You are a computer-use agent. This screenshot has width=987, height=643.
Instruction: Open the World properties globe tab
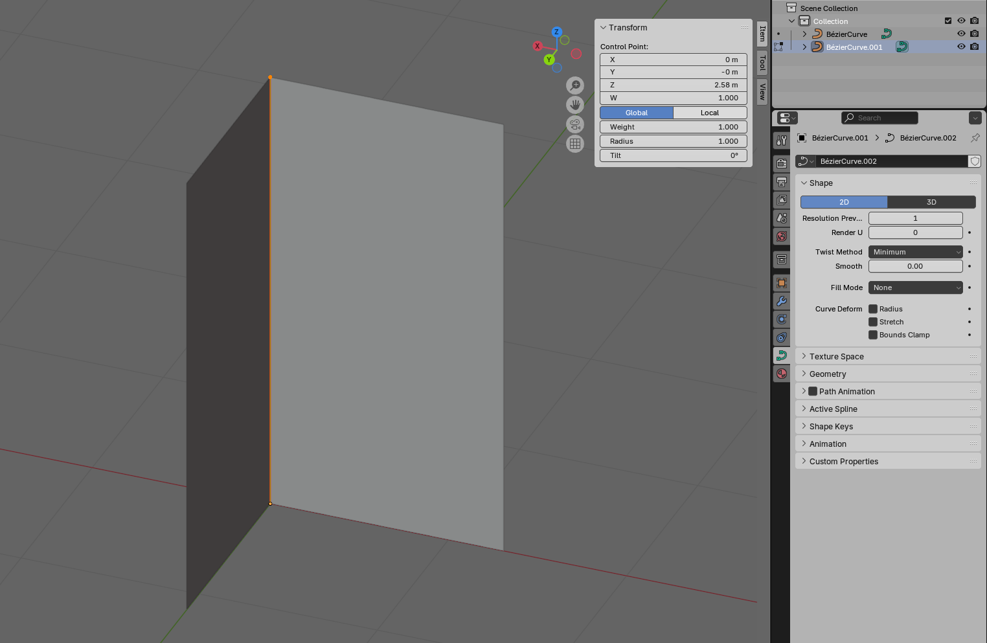[x=782, y=236]
